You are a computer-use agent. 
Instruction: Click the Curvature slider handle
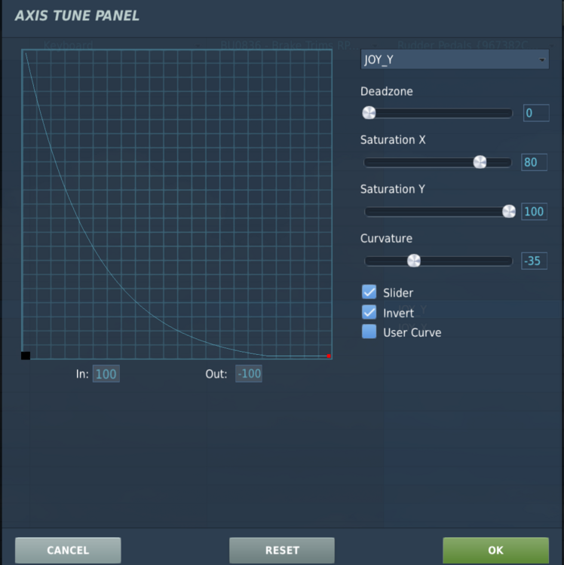tap(414, 261)
